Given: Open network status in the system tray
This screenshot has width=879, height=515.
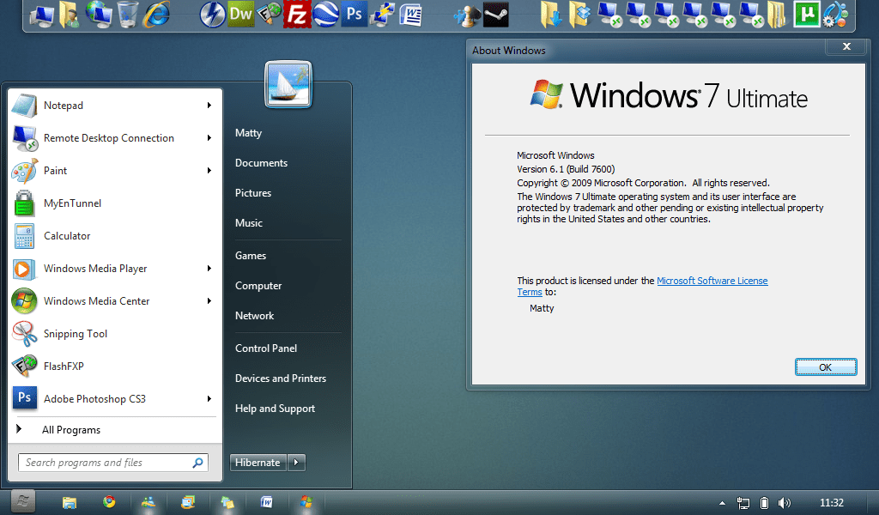Looking at the screenshot, I should tap(743, 503).
